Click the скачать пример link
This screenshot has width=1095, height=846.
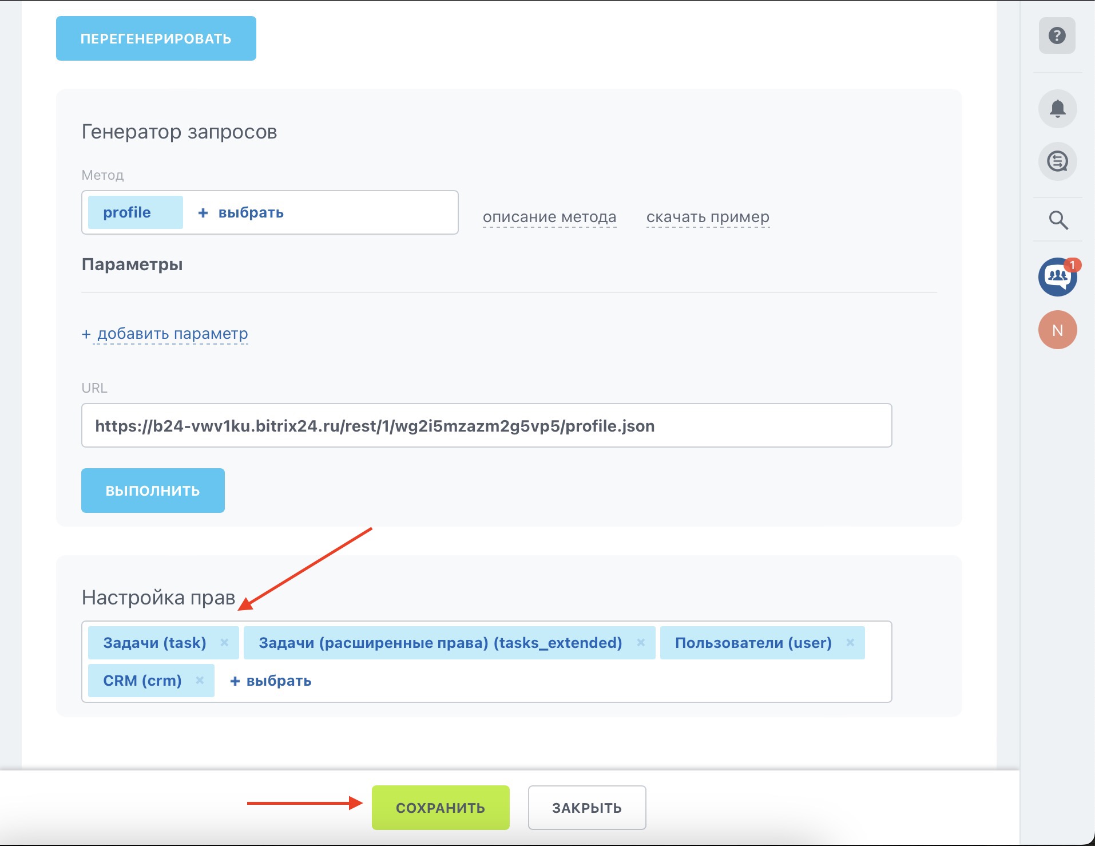[x=708, y=217]
